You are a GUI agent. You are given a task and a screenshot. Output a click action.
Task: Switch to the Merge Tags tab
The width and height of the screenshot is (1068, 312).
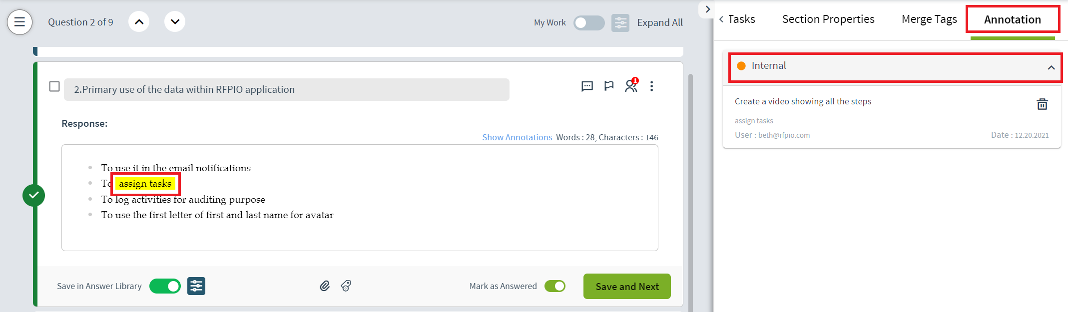tap(929, 19)
